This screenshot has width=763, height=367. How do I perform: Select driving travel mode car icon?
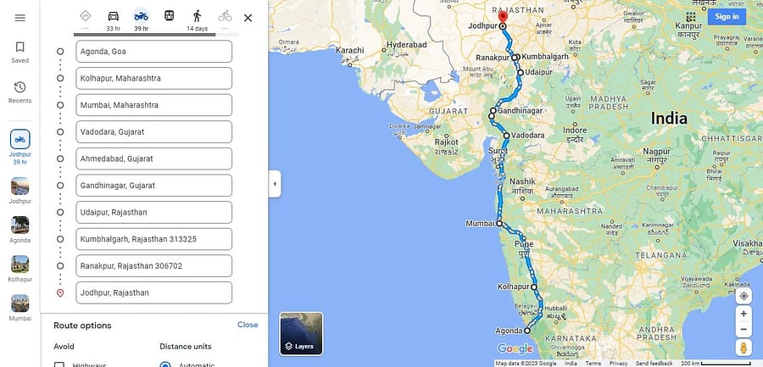(x=114, y=16)
